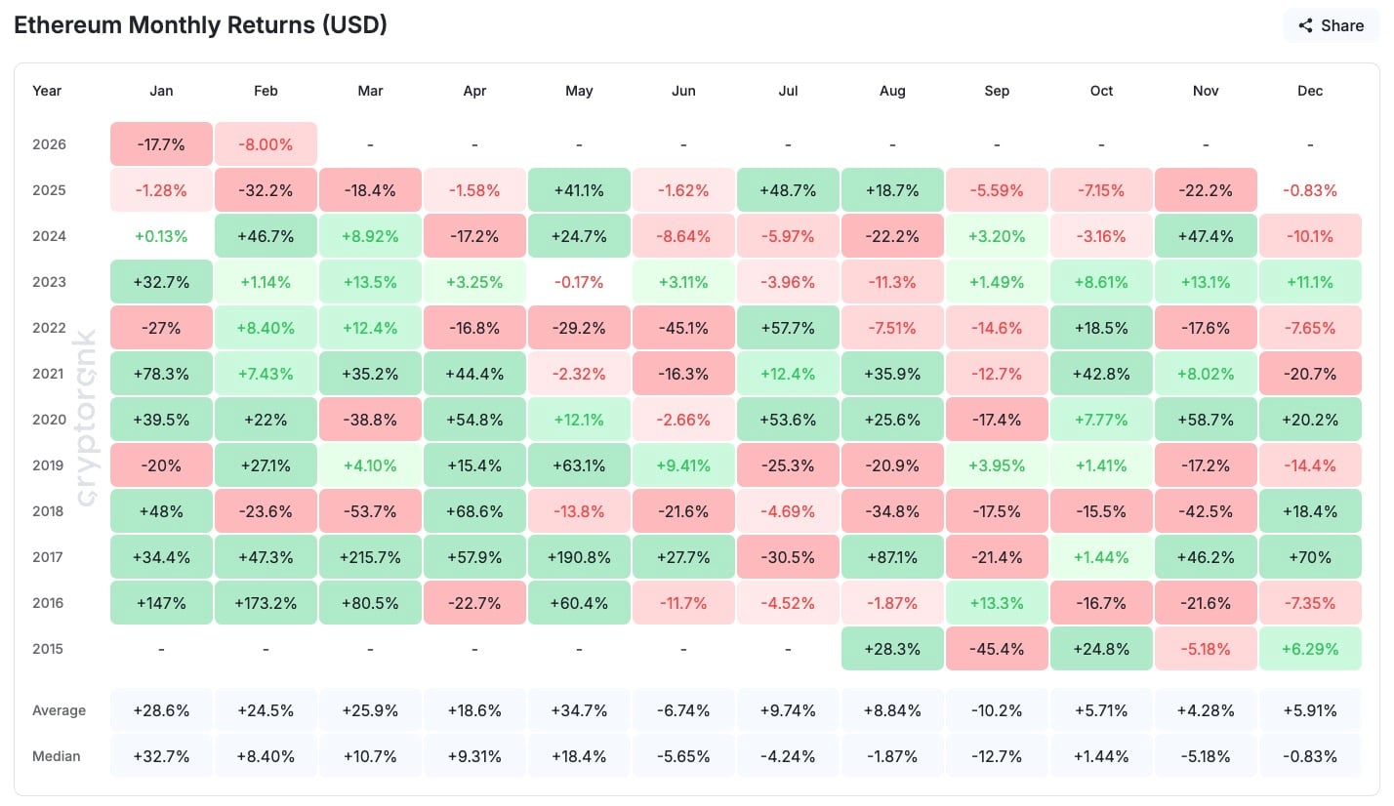
Task: Click the Jan column header
Action: click(x=161, y=91)
